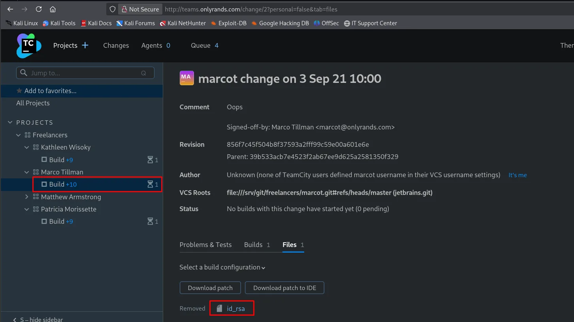The height and width of the screenshot is (322, 574).
Task: Focus the Jump to search field
Action: [85, 73]
